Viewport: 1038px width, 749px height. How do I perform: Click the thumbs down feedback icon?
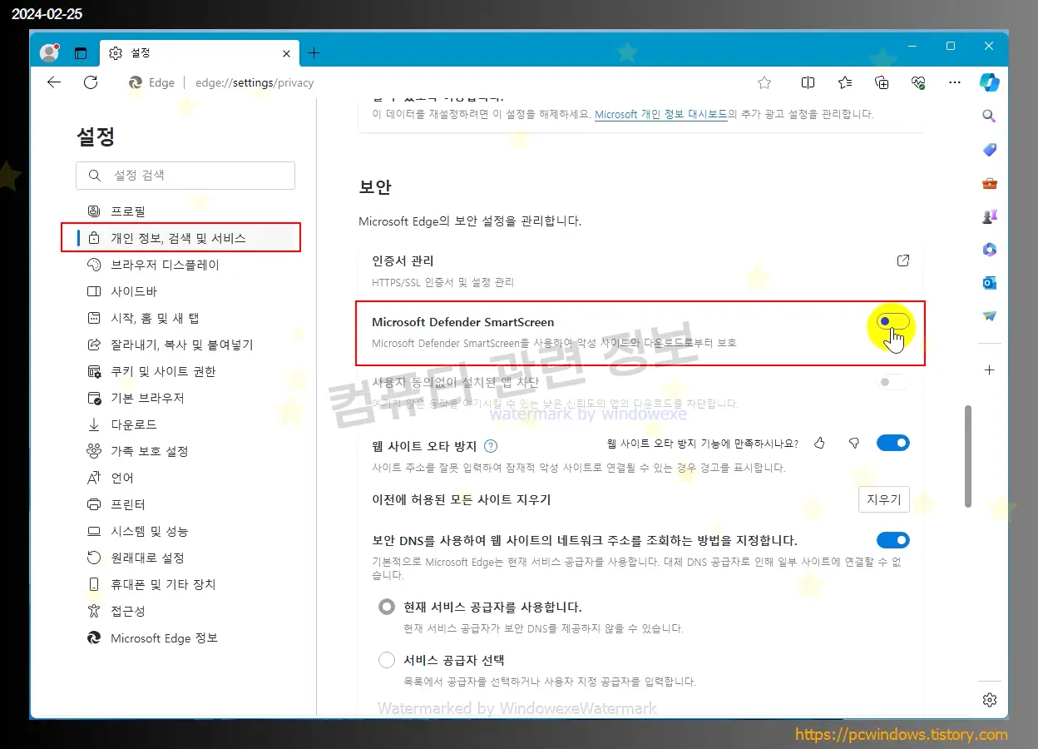(x=854, y=444)
